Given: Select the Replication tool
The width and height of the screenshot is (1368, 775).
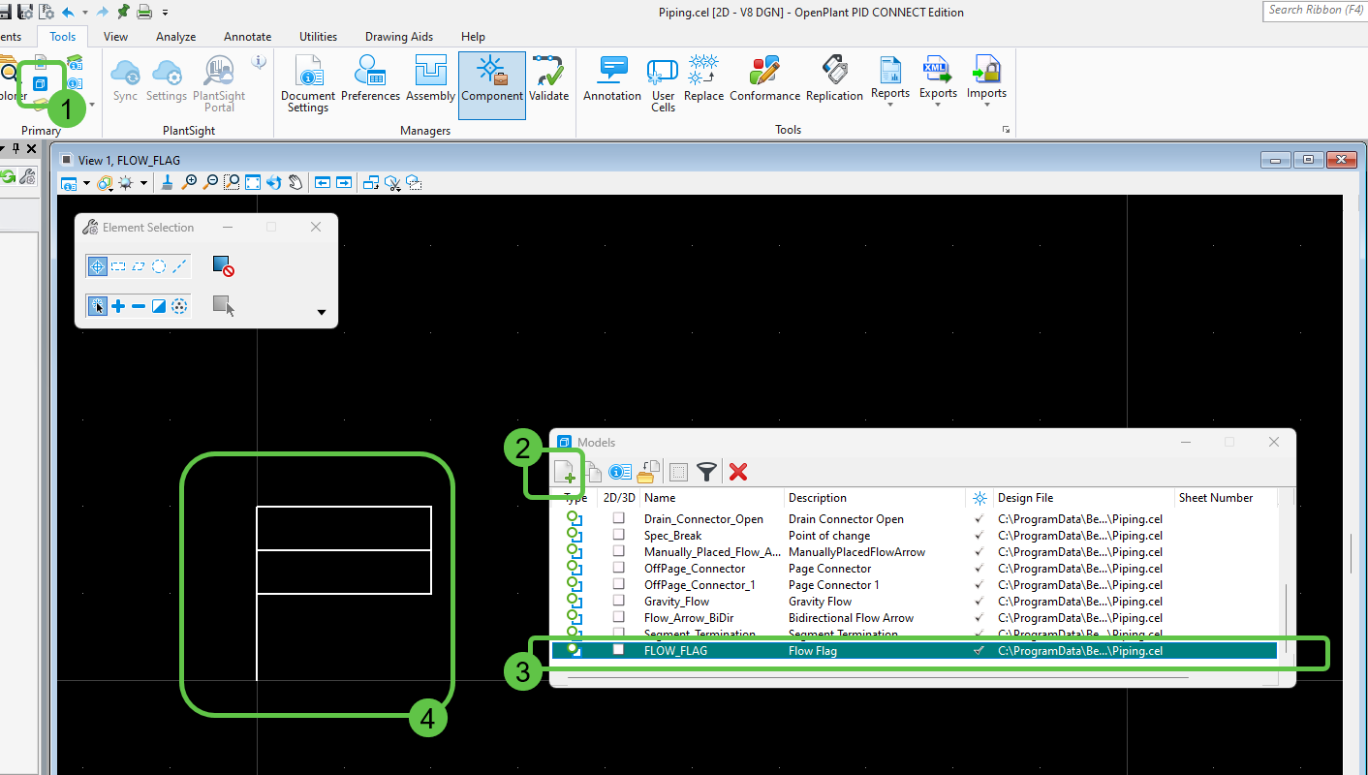Looking at the screenshot, I should point(834,77).
